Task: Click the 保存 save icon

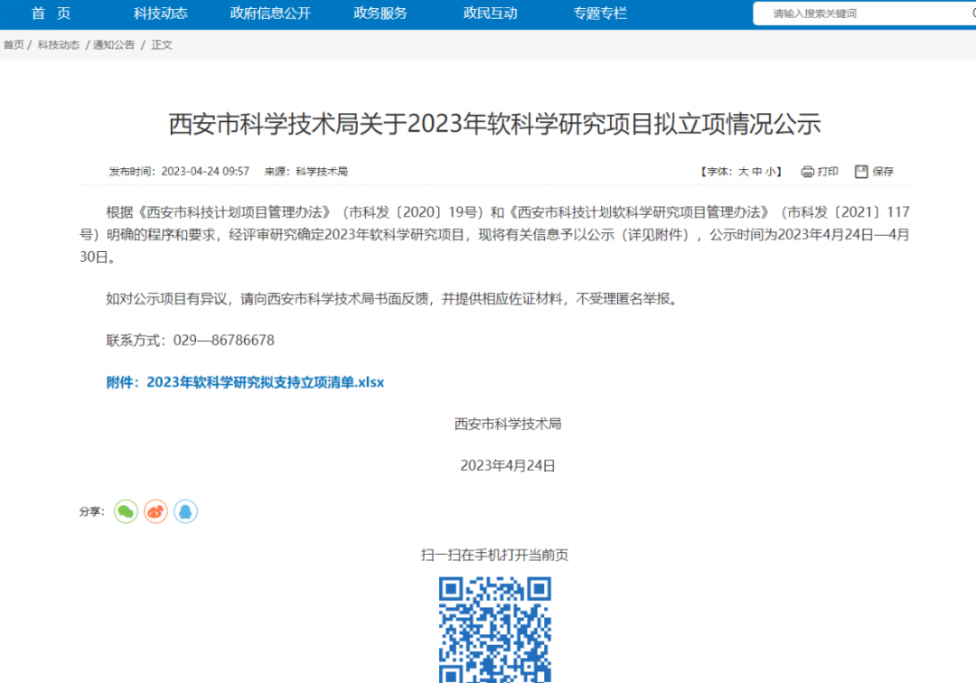Action: click(x=862, y=170)
